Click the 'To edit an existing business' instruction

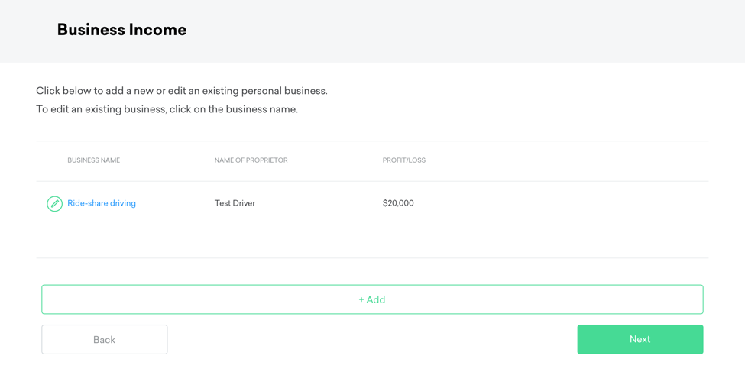pyautogui.click(x=167, y=109)
